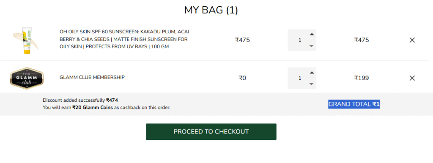
Task: Remove Glamm Club Membership from the bag
Action: (x=412, y=78)
